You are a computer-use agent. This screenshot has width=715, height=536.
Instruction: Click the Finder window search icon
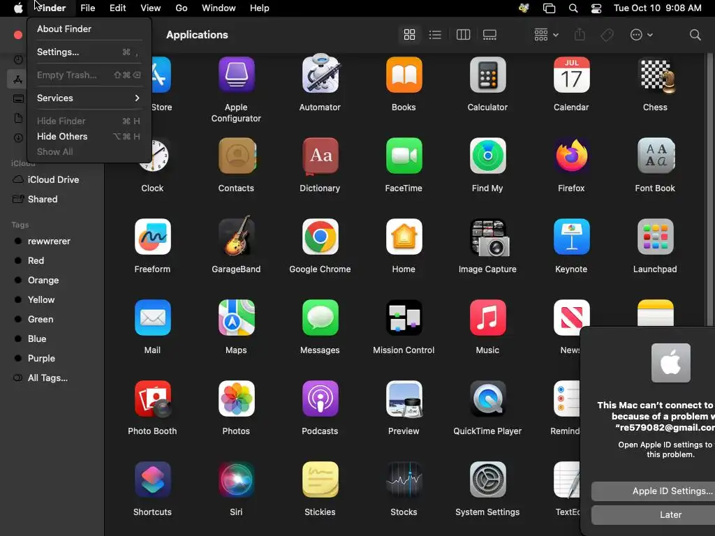pos(695,35)
